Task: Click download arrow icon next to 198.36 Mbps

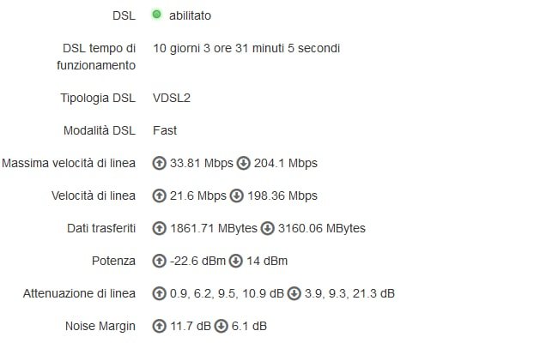Action: (x=236, y=196)
